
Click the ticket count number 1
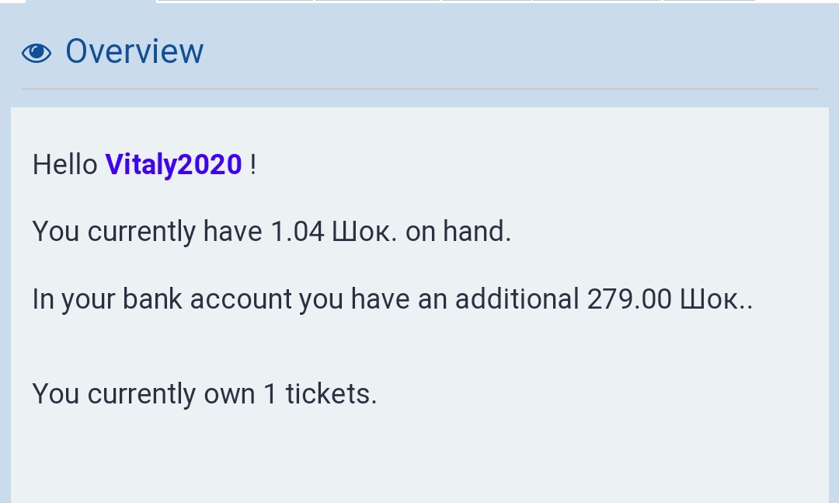click(x=270, y=394)
